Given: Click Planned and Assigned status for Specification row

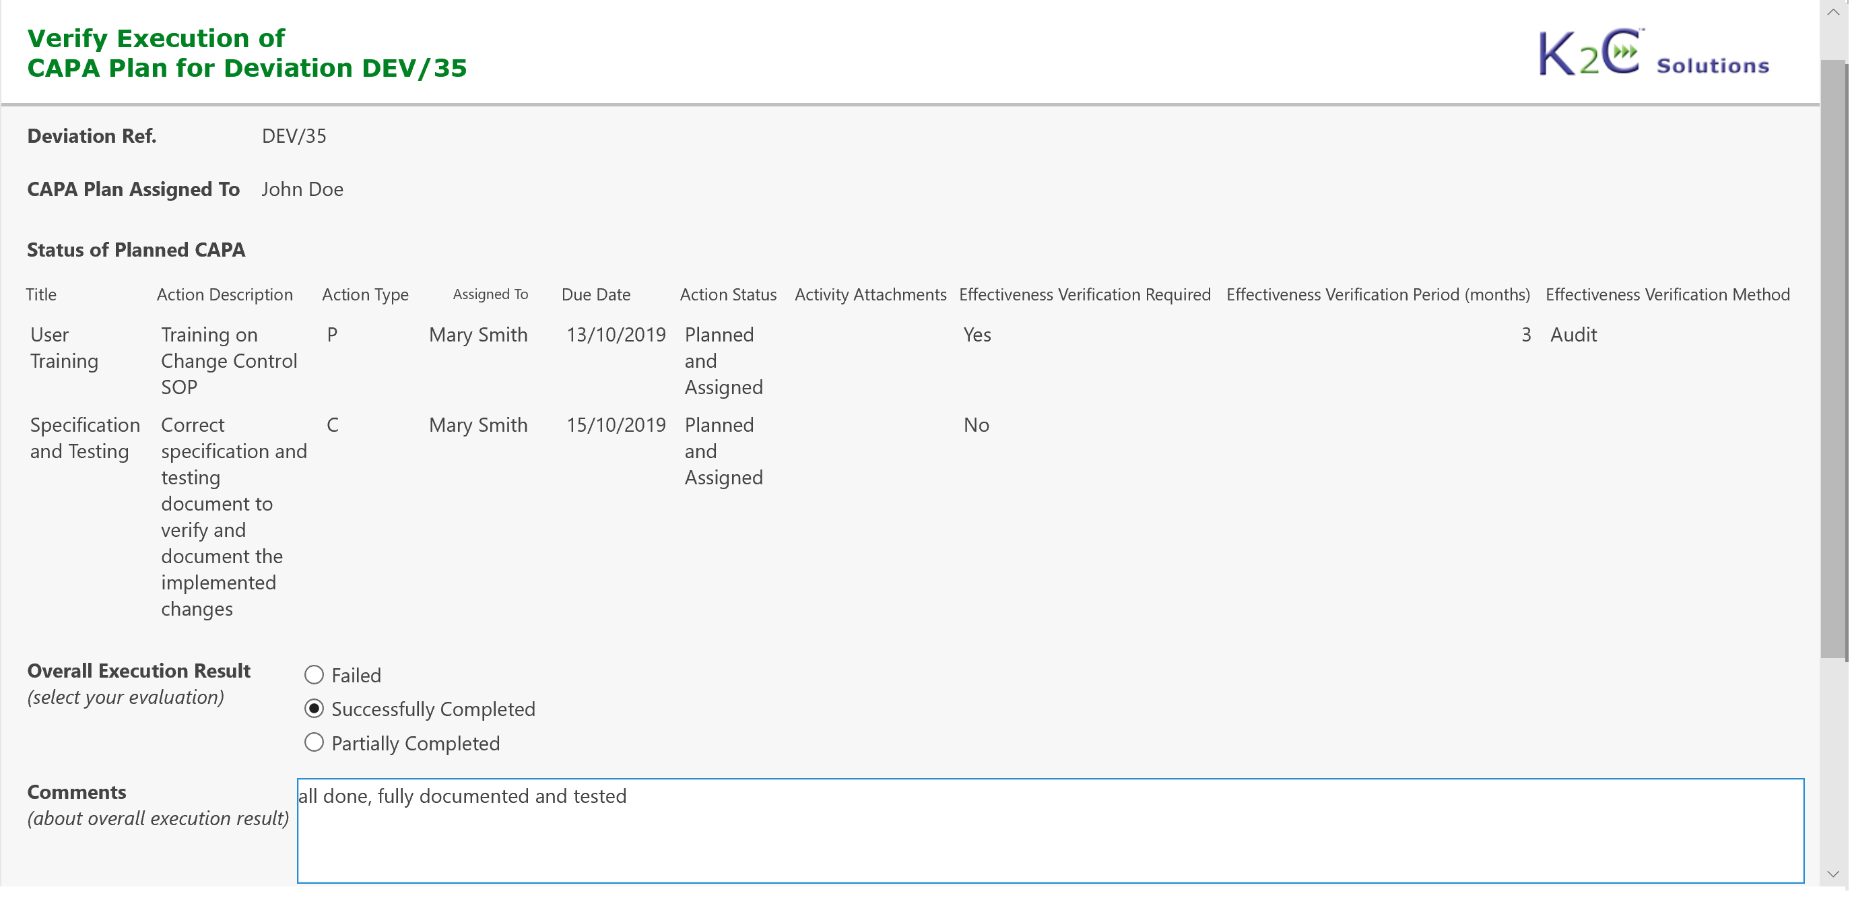Looking at the screenshot, I should coord(723,451).
